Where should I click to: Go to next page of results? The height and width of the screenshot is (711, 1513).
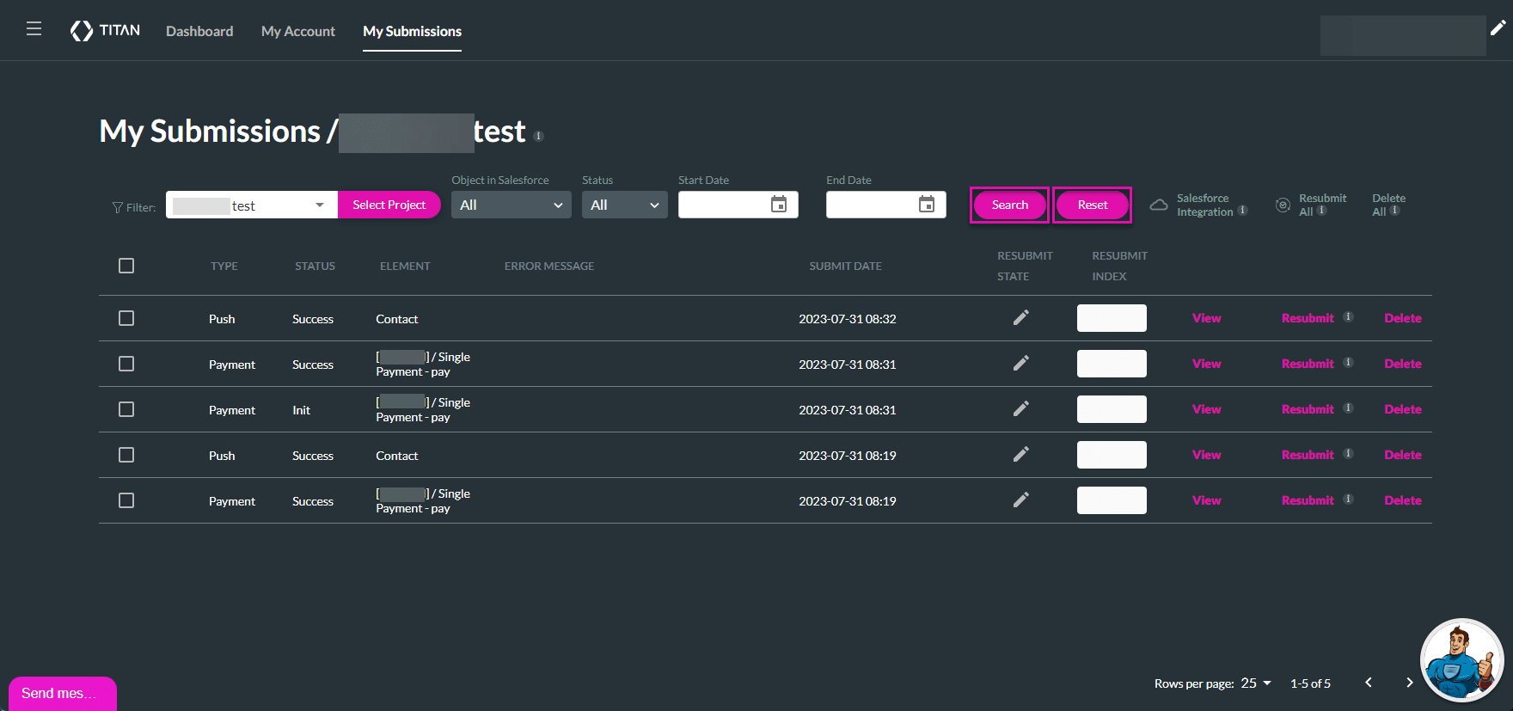[x=1409, y=683]
